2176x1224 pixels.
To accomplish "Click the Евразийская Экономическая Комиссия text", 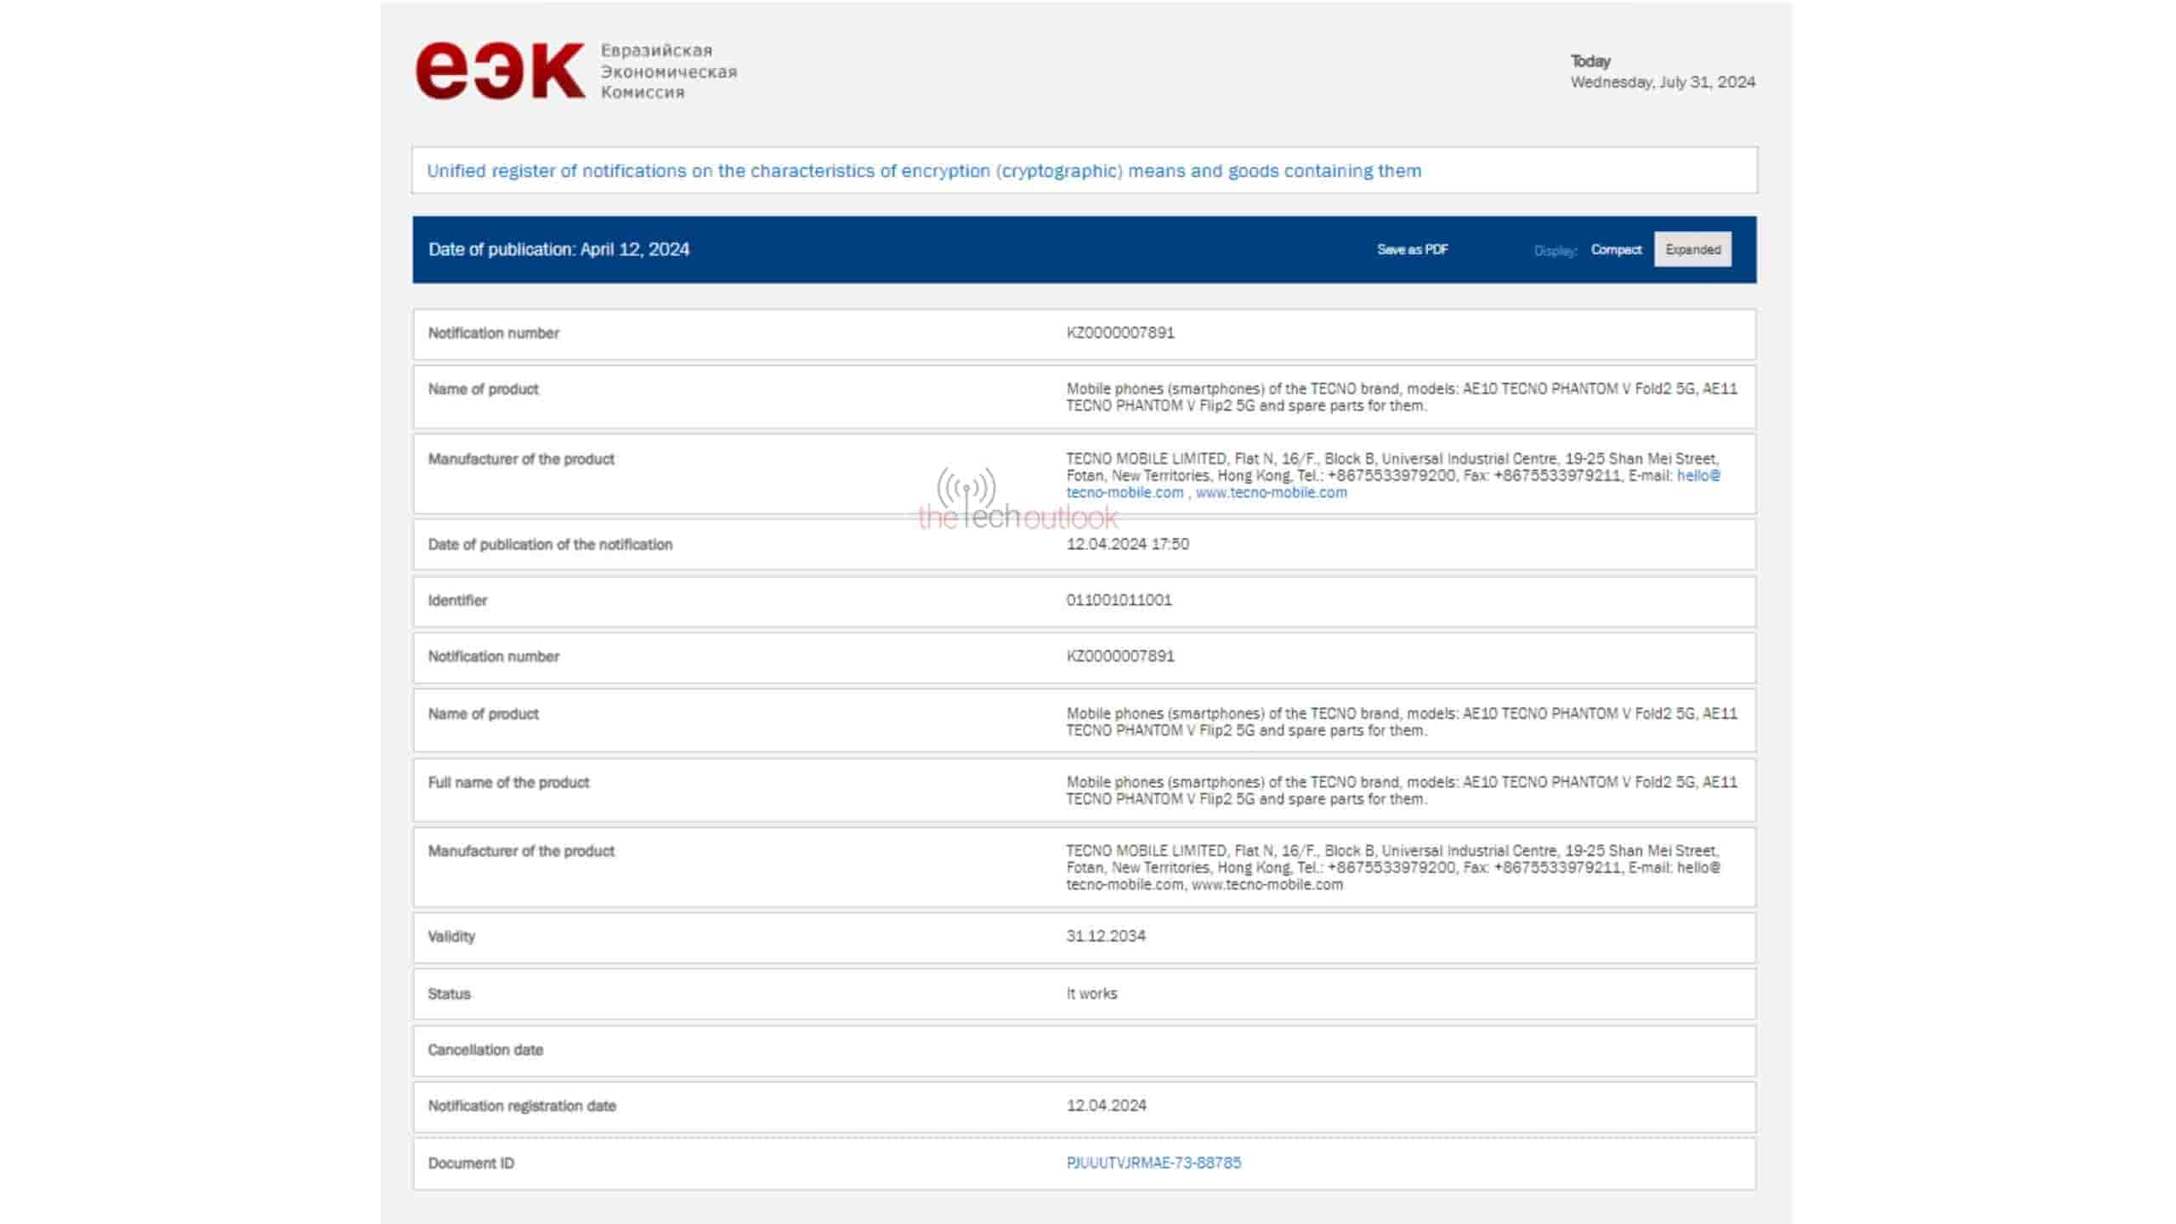I will point(668,71).
